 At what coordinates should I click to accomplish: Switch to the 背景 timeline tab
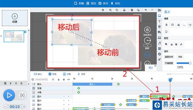tap(52, 74)
